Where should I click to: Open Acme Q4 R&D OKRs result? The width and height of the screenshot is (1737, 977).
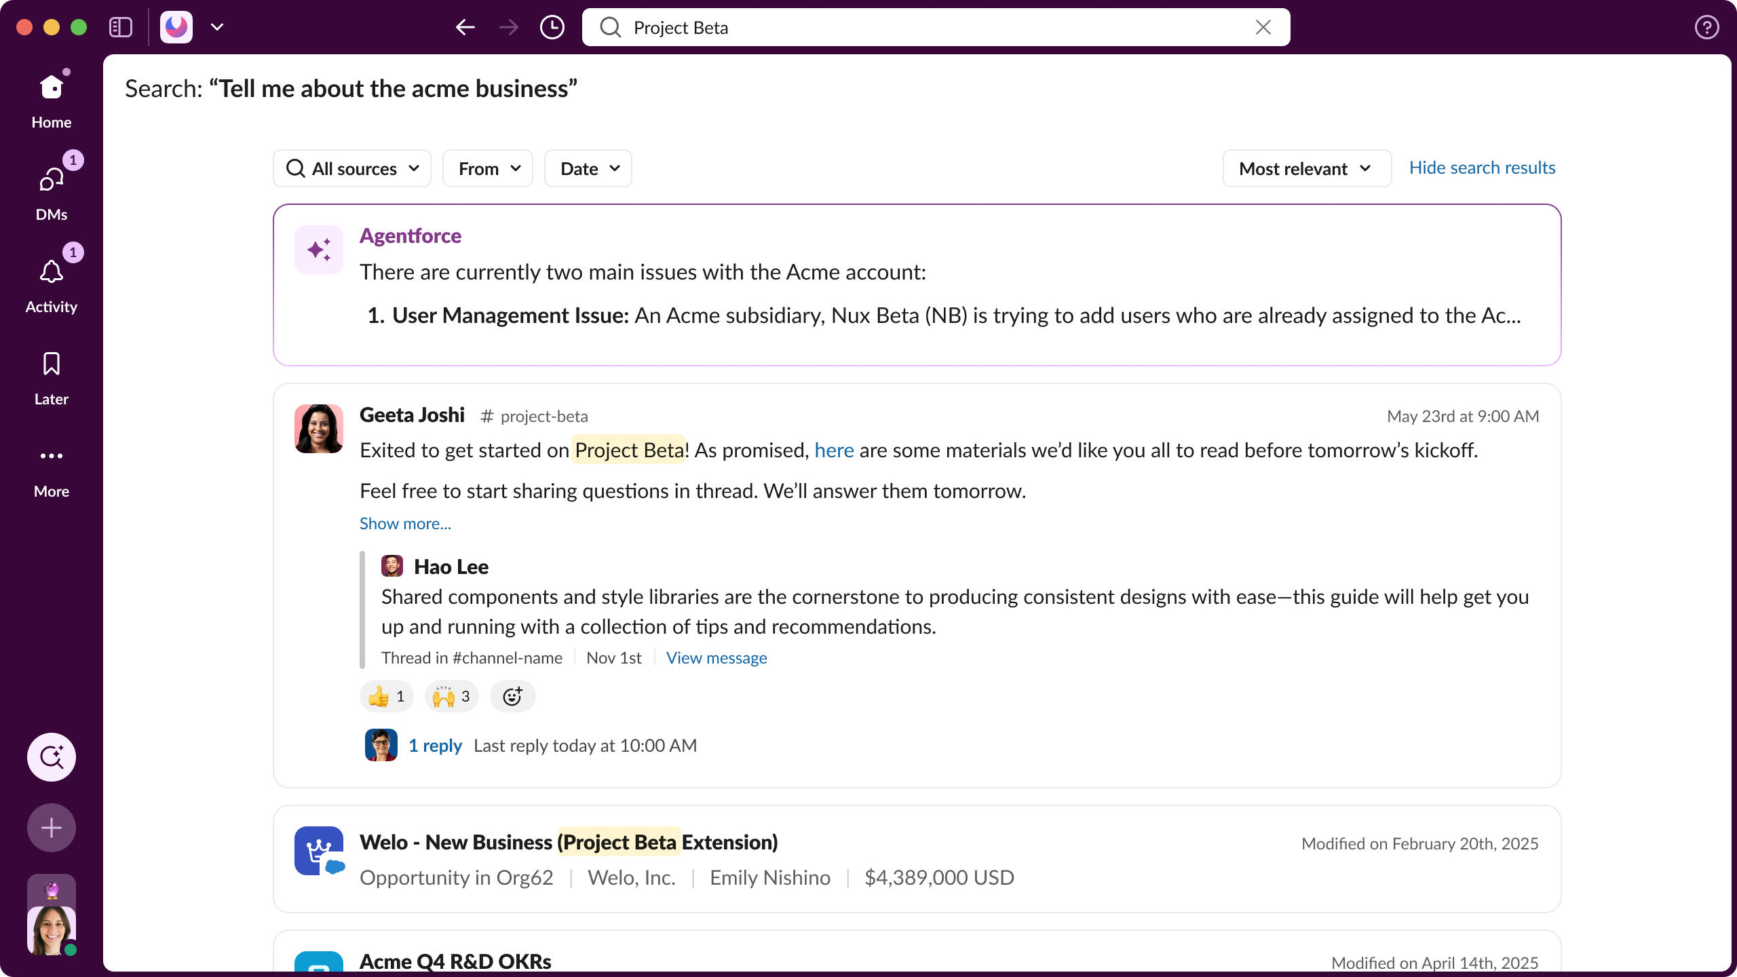coord(455,961)
